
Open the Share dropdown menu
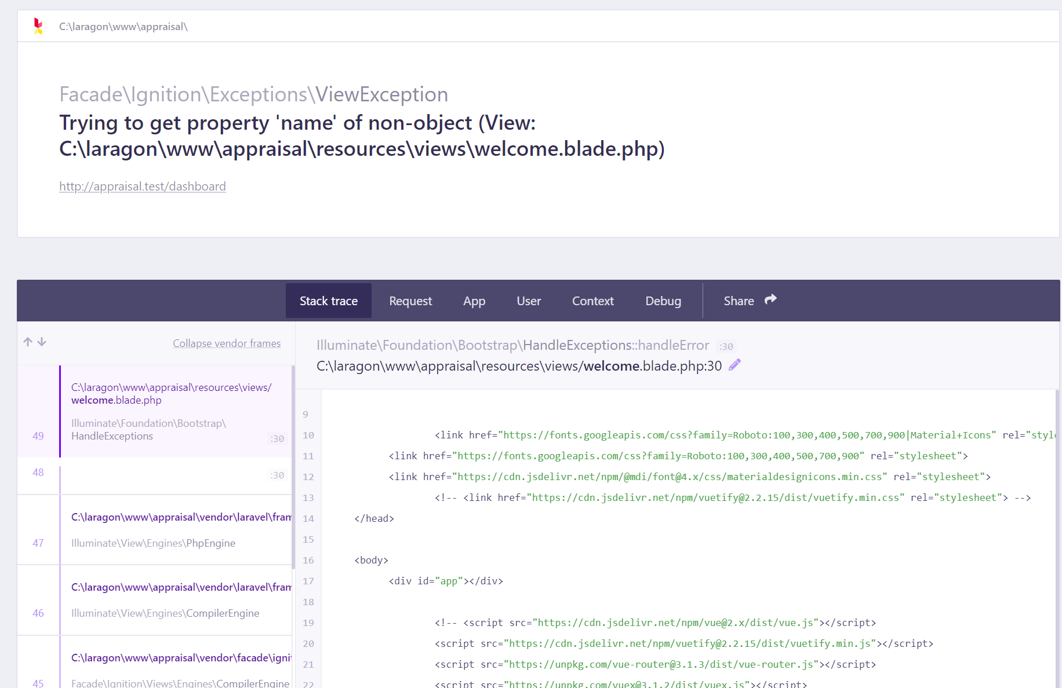[x=739, y=301]
